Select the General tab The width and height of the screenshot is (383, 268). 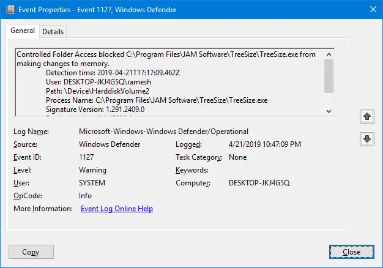(23, 31)
